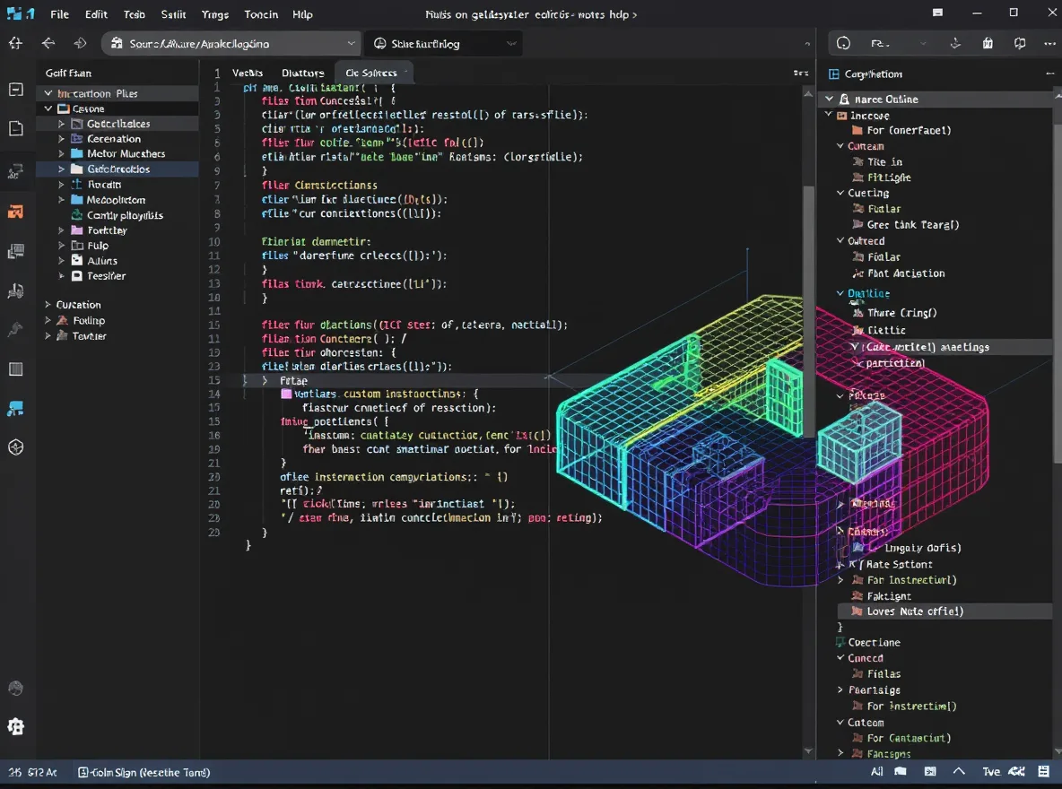Click the refresh circle icon in right toolbar
The height and width of the screenshot is (789, 1062).
[x=843, y=43]
